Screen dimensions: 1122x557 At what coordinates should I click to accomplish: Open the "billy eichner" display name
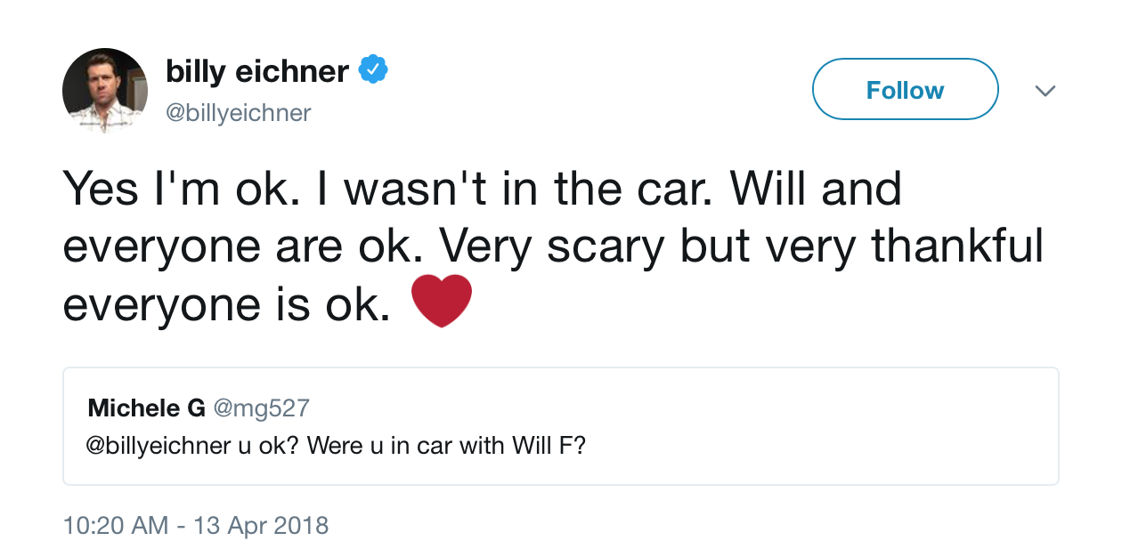[257, 71]
